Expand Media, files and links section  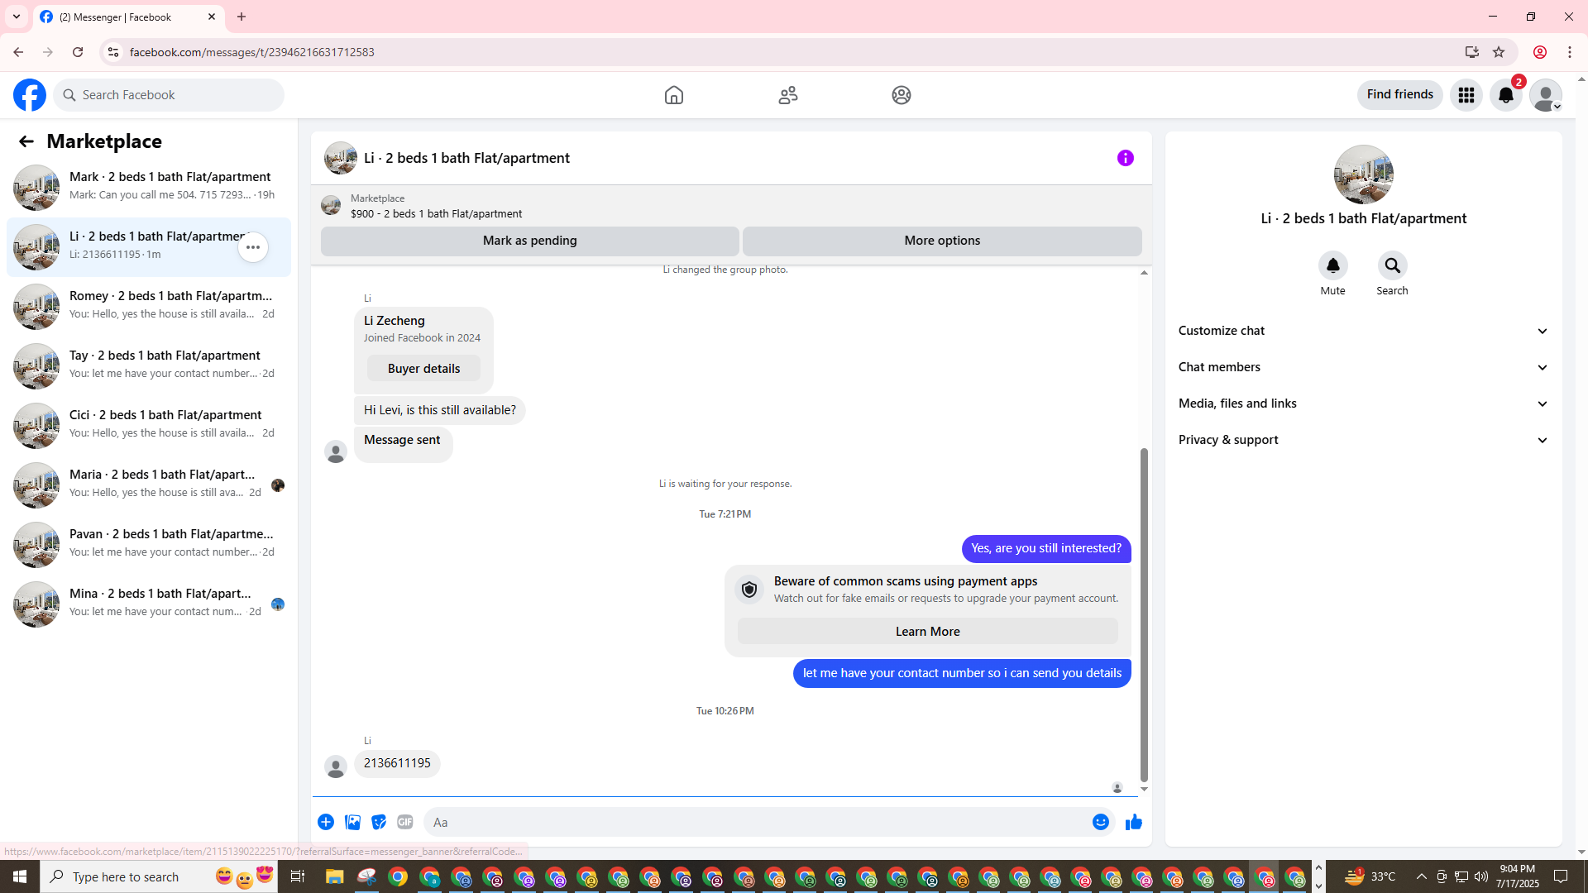coord(1364,404)
